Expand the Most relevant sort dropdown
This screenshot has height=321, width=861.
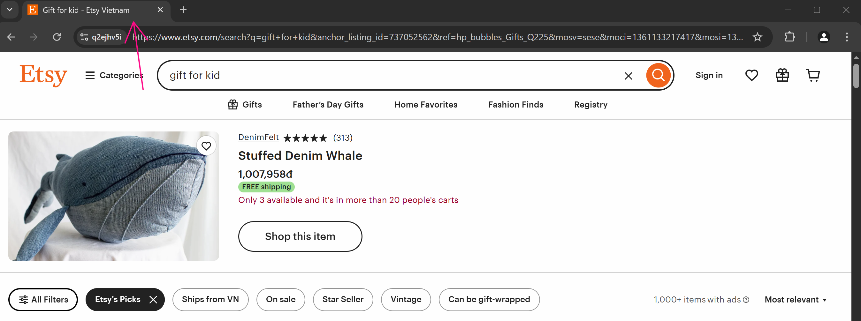pyautogui.click(x=795, y=300)
